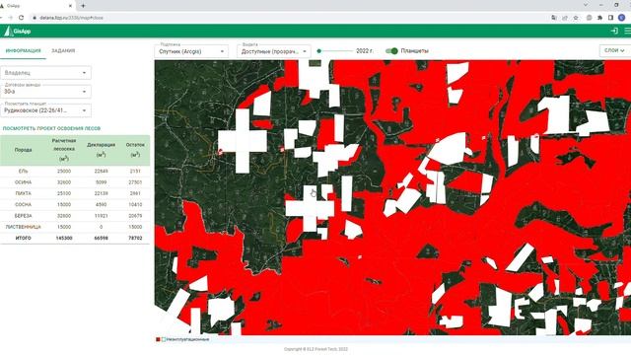Open the planshet dropdown showing Рудиковское
The image size is (631, 355).
coord(45,109)
